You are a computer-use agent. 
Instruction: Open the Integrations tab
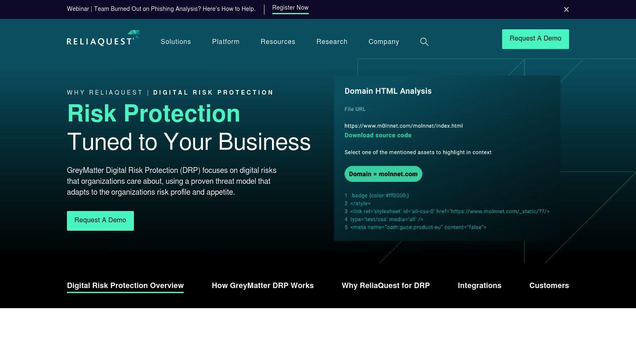[480, 286]
